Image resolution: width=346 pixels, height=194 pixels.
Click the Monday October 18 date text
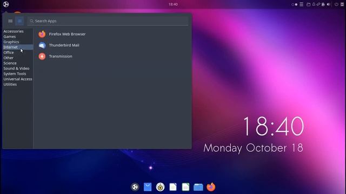(254, 148)
